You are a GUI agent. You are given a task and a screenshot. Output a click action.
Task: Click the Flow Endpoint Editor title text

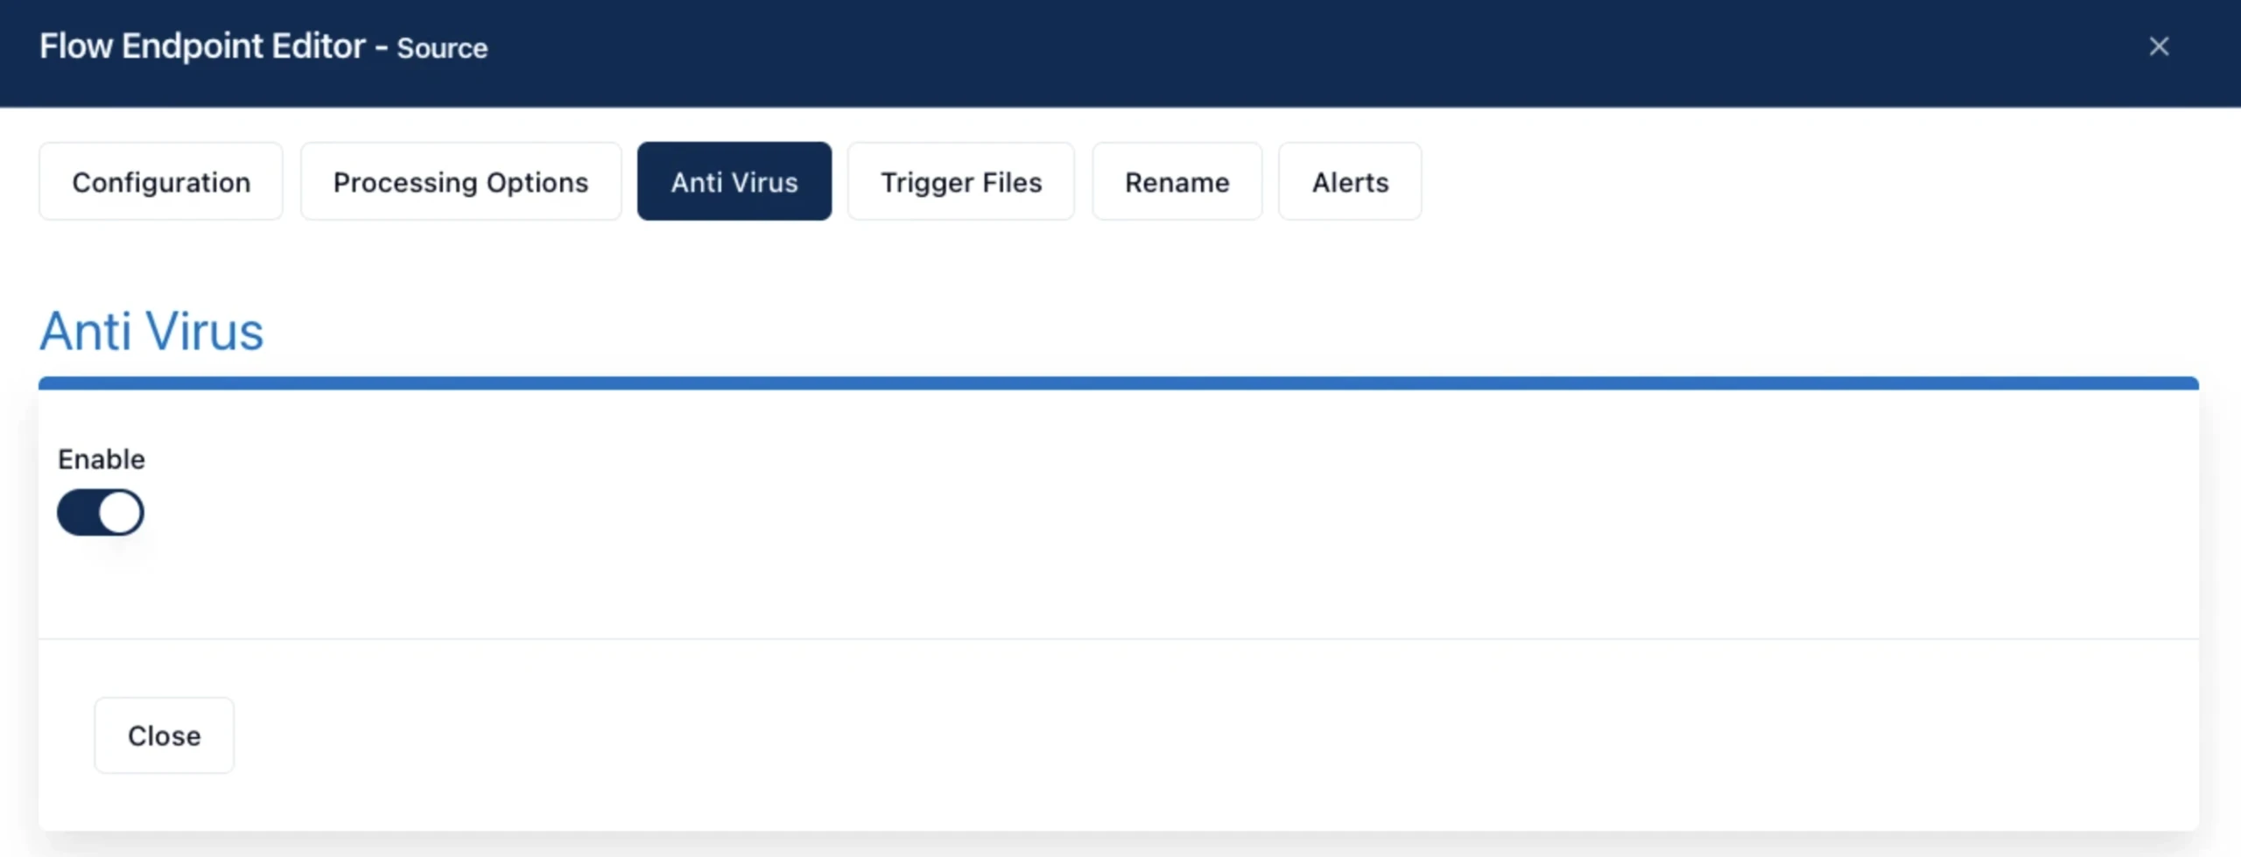tap(263, 46)
